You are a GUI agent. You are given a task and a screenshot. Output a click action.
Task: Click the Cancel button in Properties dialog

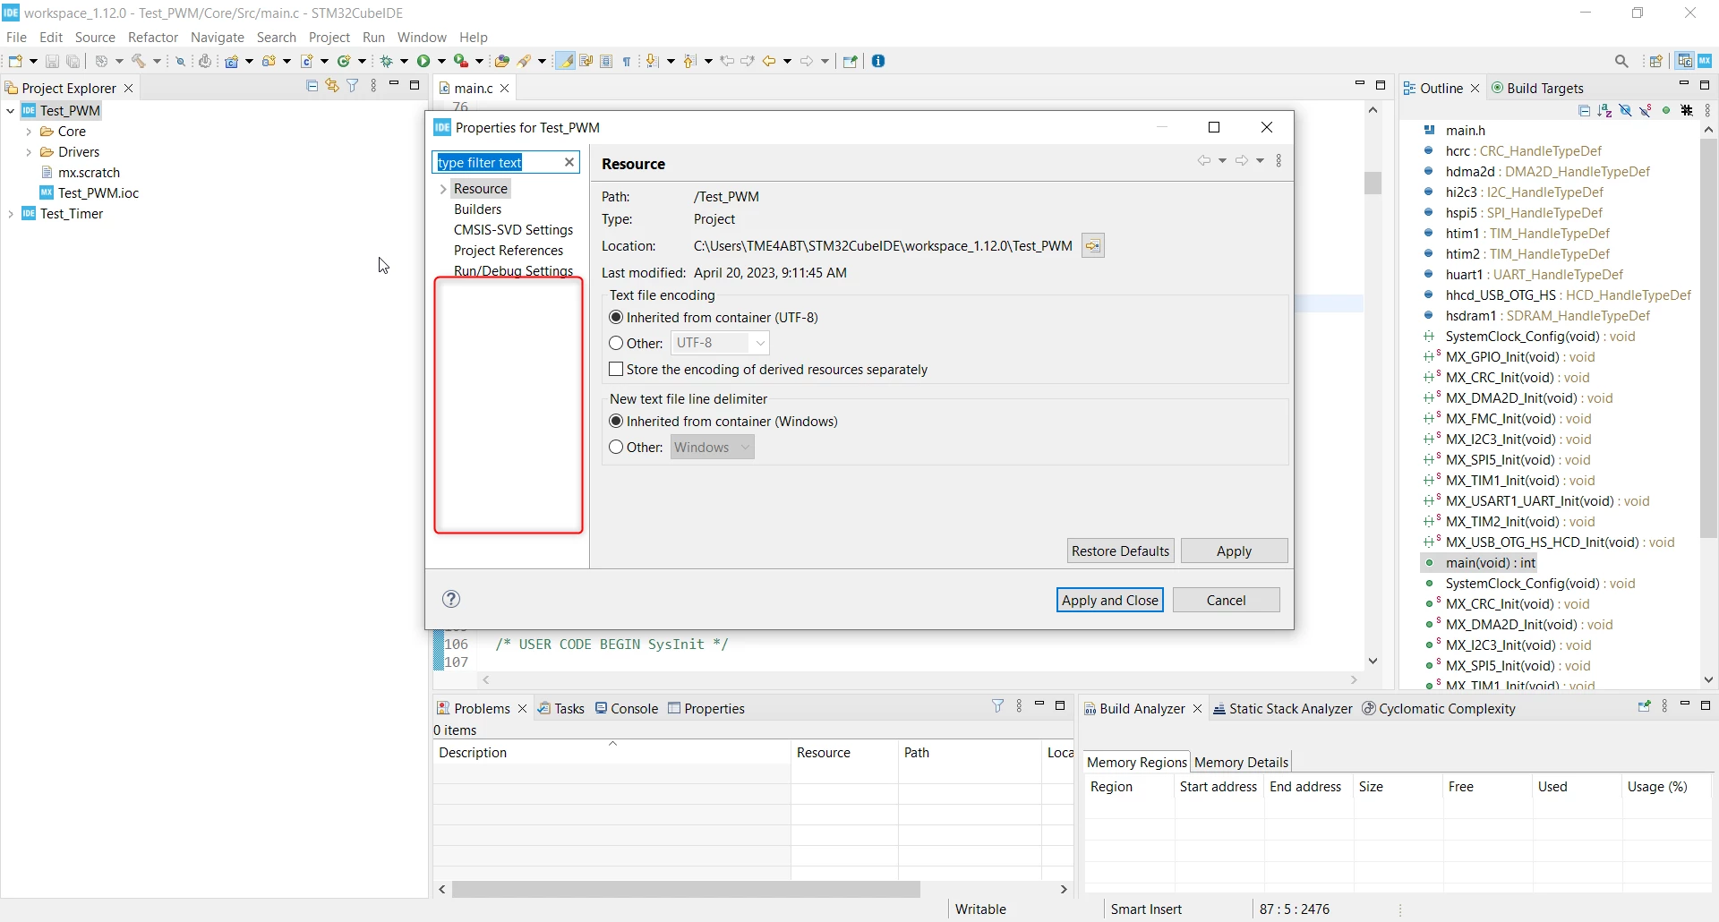[x=1226, y=600]
